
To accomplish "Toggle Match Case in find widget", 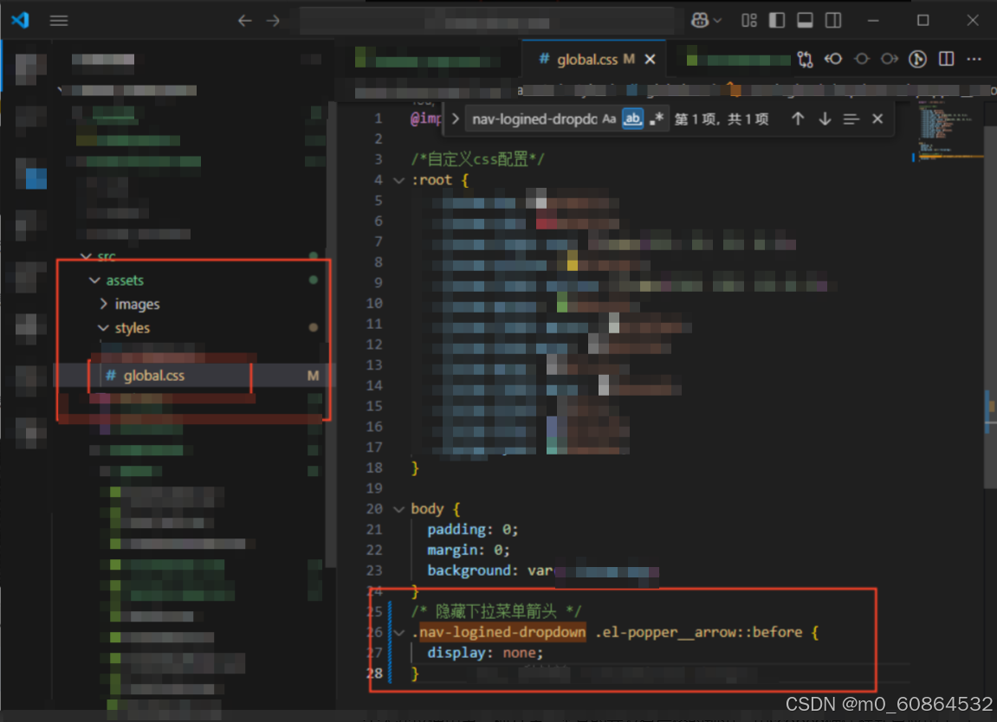I will (x=609, y=119).
